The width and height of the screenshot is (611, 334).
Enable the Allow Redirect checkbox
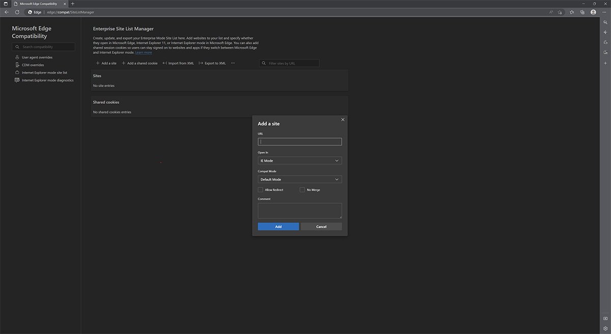coord(260,189)
